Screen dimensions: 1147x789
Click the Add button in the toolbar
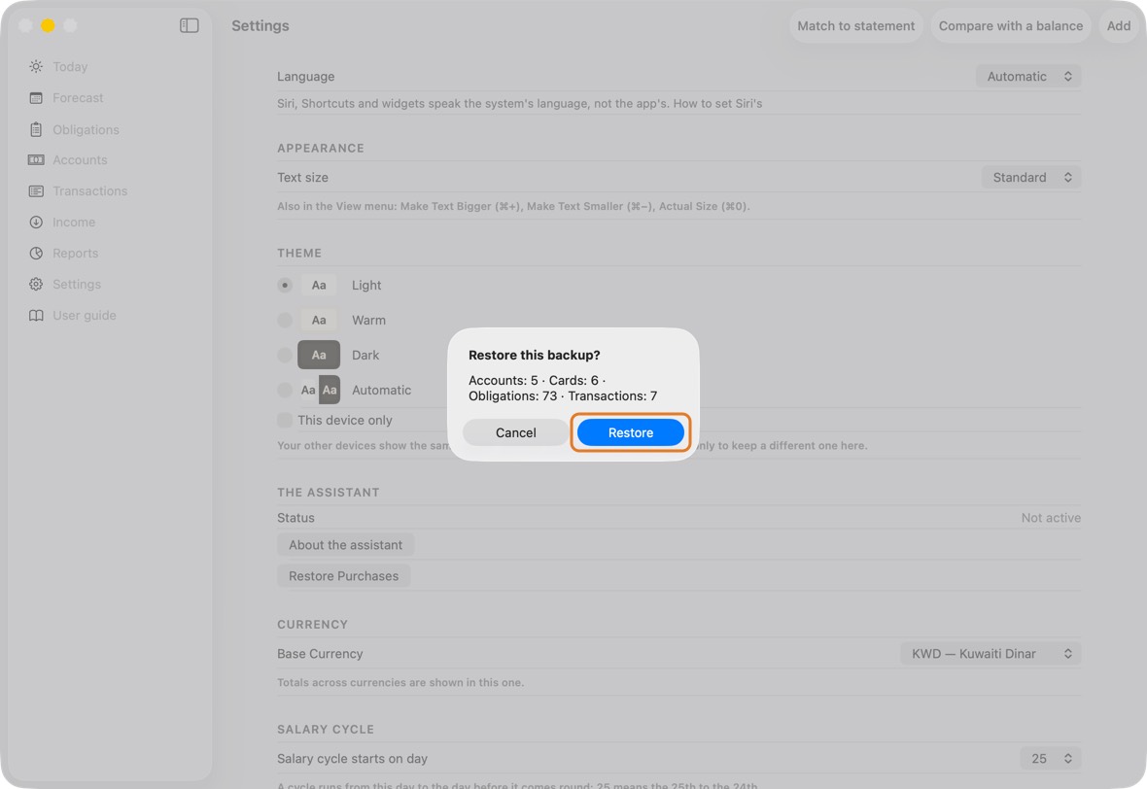pos(1119,25)
